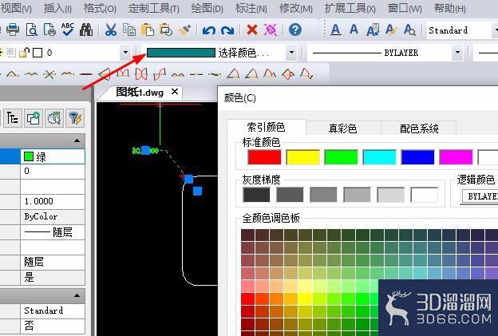Open the 绘图(D) menu
The image size is (498, 336).
click(207, 9)
